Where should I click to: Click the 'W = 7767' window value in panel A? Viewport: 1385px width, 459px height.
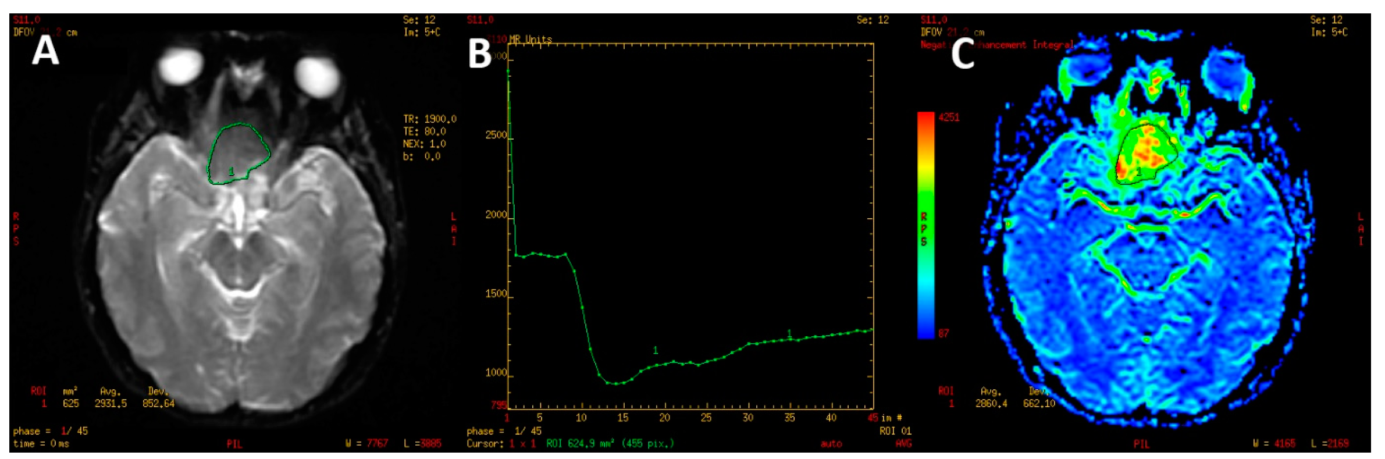pos(366,444)
